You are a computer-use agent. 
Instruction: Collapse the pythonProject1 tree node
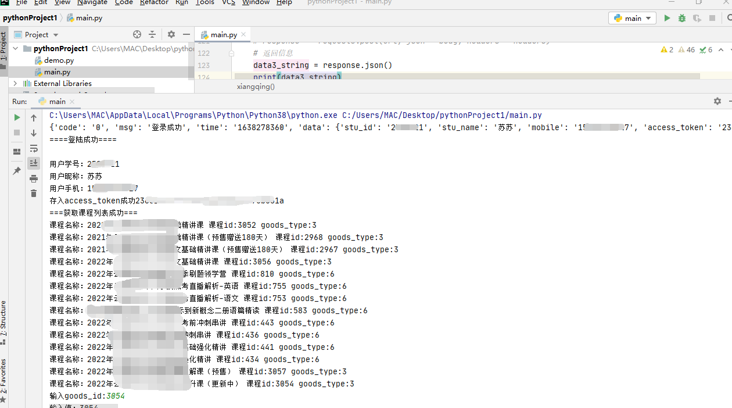click(16, 49)
